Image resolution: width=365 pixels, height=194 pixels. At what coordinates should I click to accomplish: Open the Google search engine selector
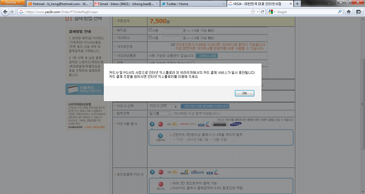tap(272, 12)
